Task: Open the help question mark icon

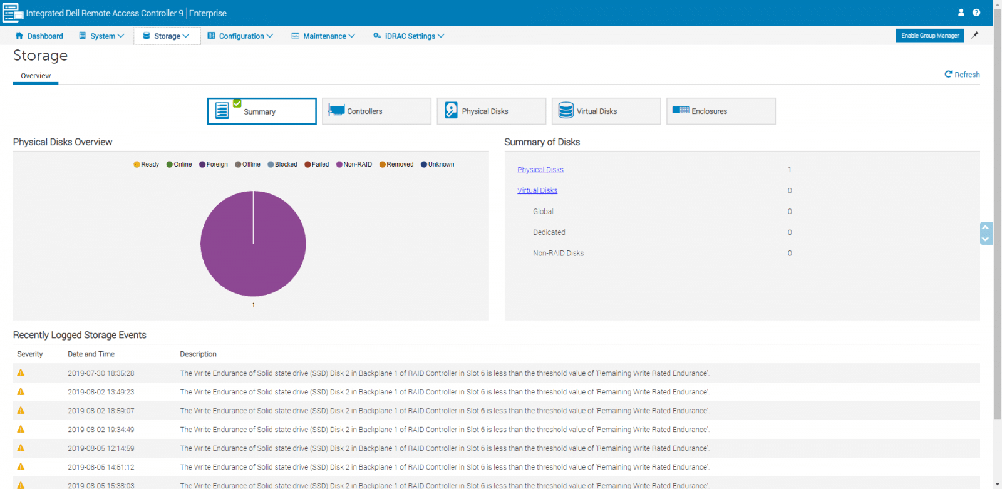Action: 976,13
